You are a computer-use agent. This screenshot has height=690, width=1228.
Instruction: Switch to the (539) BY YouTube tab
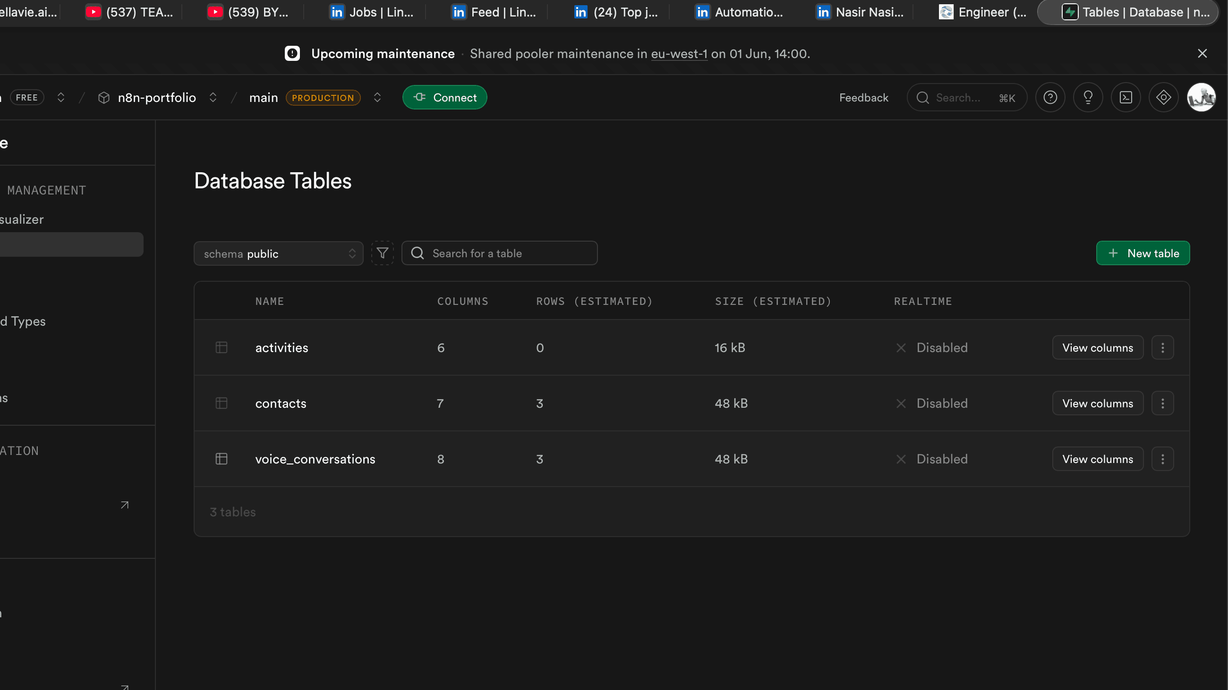pos(248,12)
